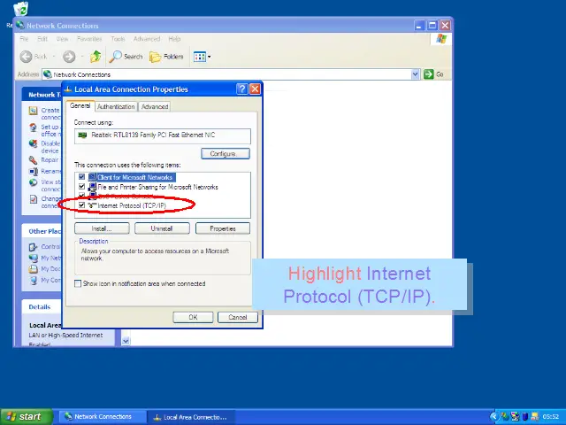The image size is (566, 425).
Task: Toggle File and Printer Sharing checkbox
Action: click(82, 187)
